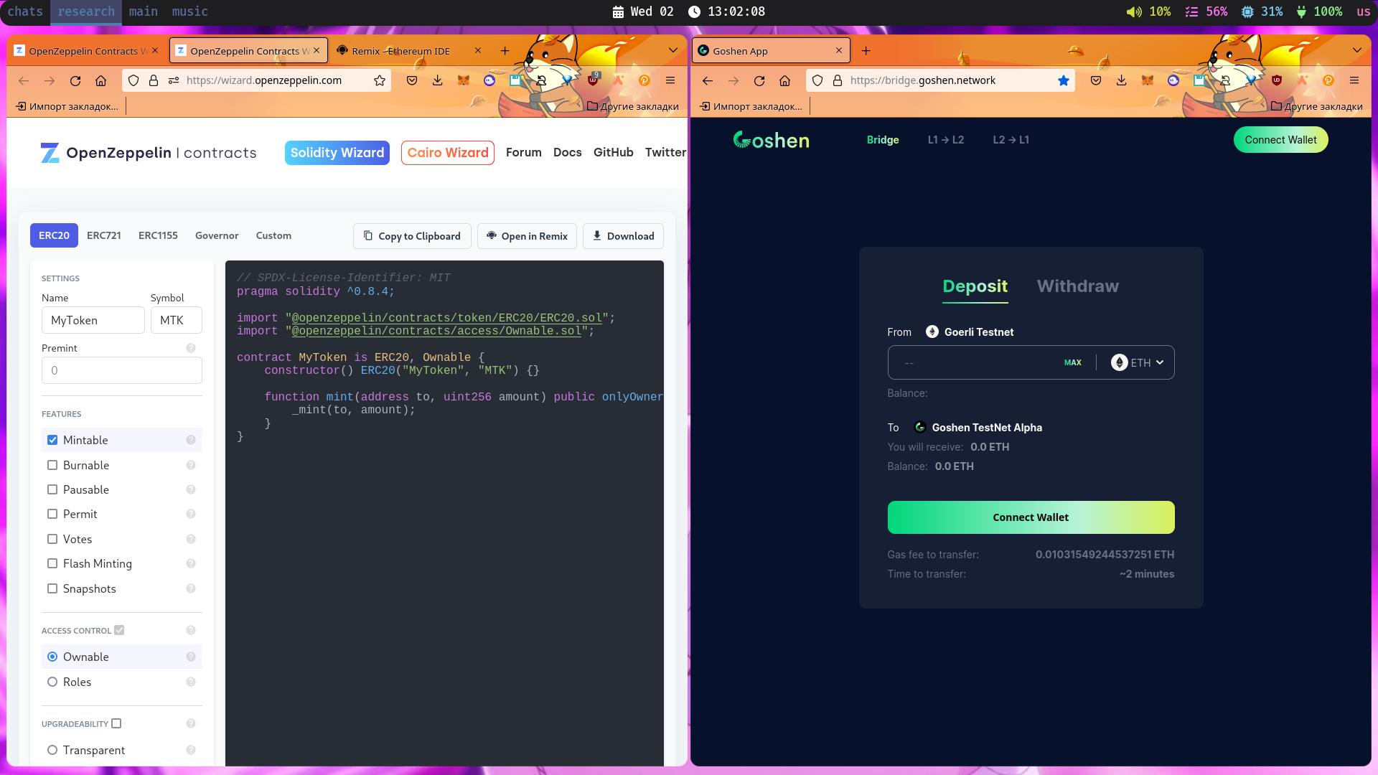Click help icon next to Mintable
The width and height of the screenshot is (1378, 775).
(x=191, y=440)
